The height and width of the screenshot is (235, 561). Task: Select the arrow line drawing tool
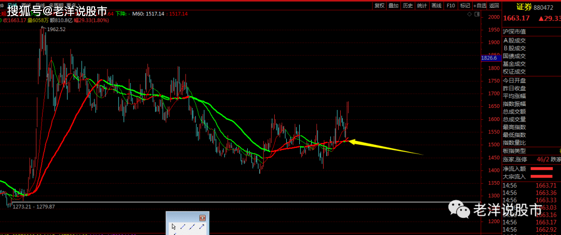202,227
